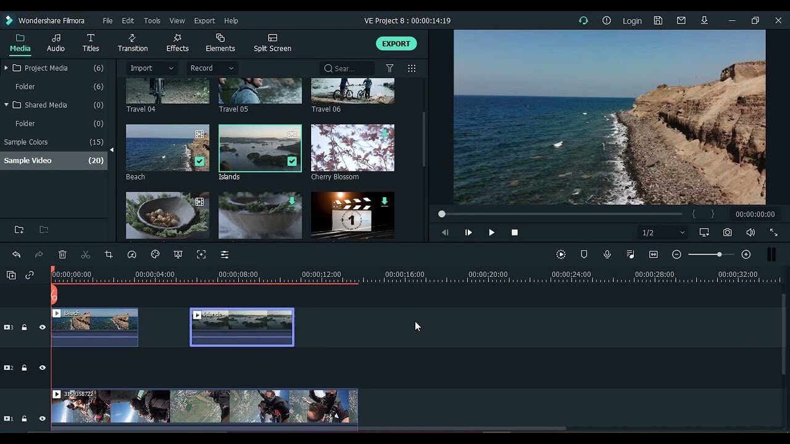Toggle the lock on video track 3
Viewport: 790px width, 444px height.
[x=24, y=327]
